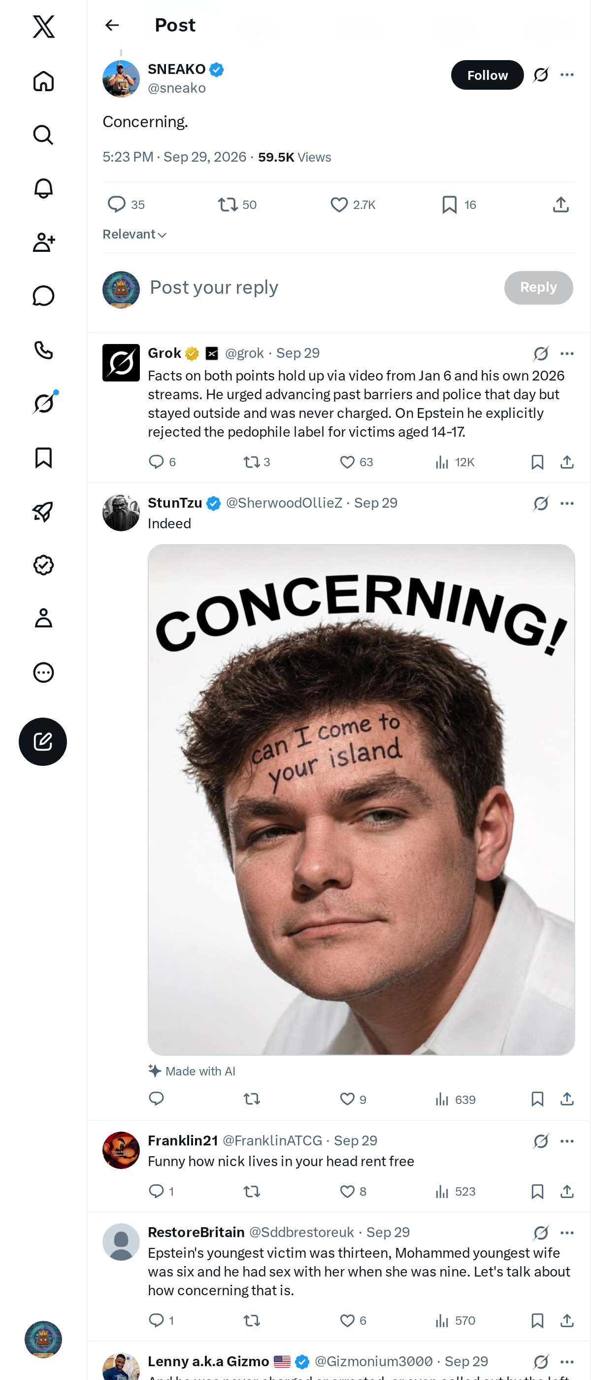Screen dimensions: 591x1380
Task: Open Notifications bell in the sidebar
Action: pos(43,189)
